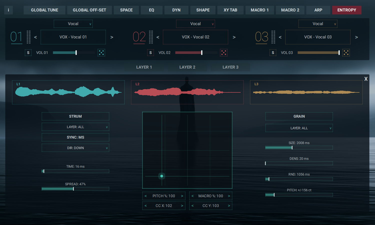
Task: Decrease PITCH % value arrow
Action: (146, 196)
